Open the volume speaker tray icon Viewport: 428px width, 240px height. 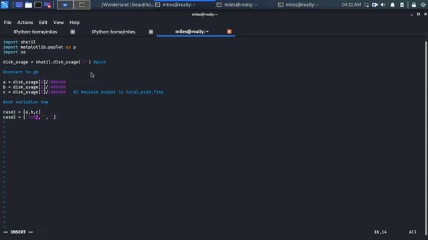(x=383, y=5)
